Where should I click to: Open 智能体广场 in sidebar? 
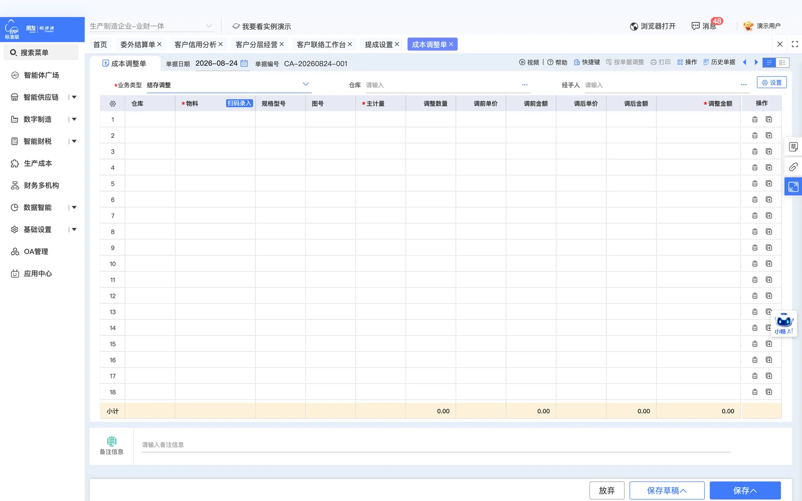42,75
